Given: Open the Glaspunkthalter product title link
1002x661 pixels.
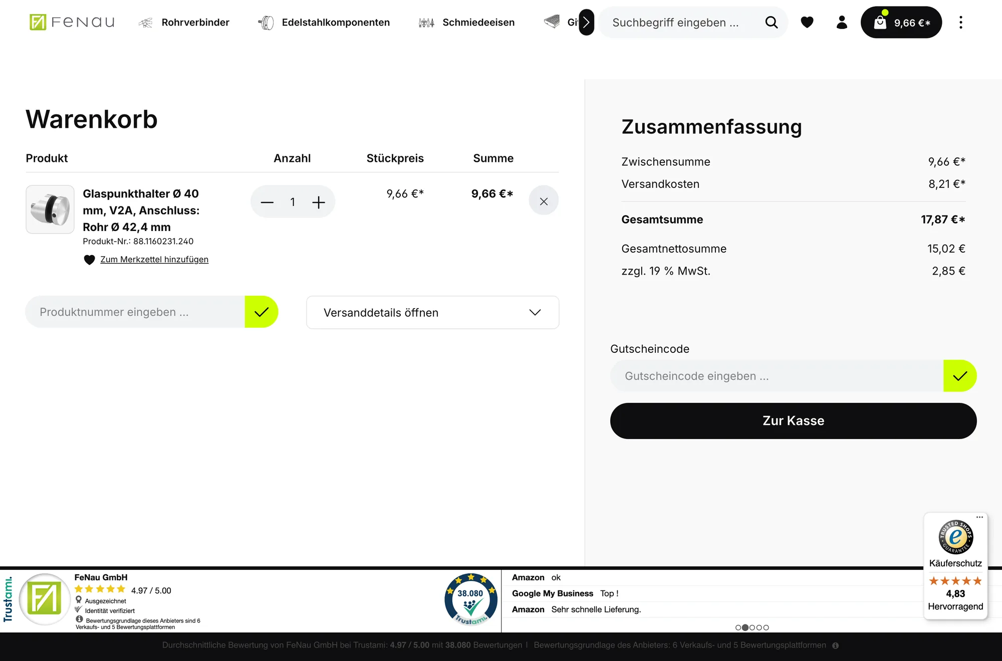Looking at the screenshot, I should click(x=141, y=210).
